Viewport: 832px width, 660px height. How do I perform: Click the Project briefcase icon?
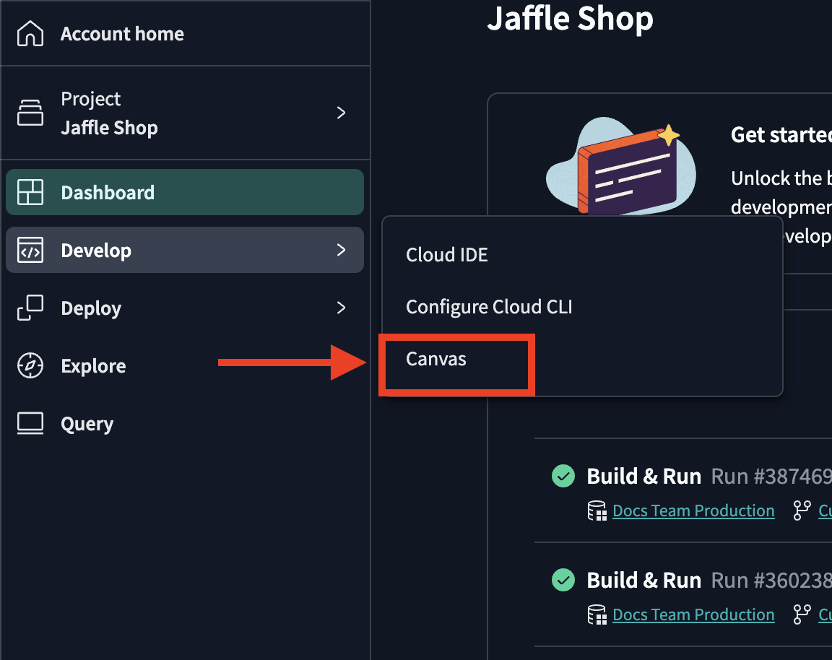coord(30,113)
